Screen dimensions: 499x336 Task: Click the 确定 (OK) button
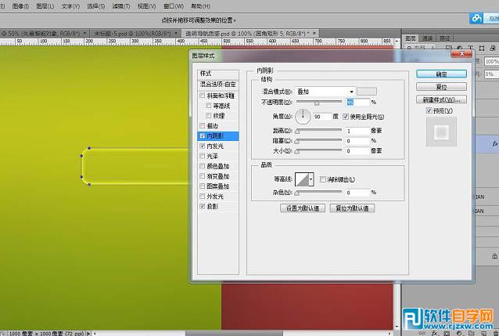click(x=441, y=74)
